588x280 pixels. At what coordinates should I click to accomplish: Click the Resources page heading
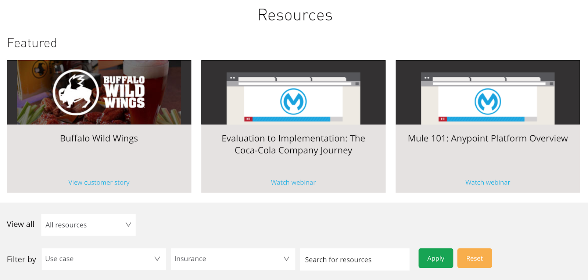point(295,15)
